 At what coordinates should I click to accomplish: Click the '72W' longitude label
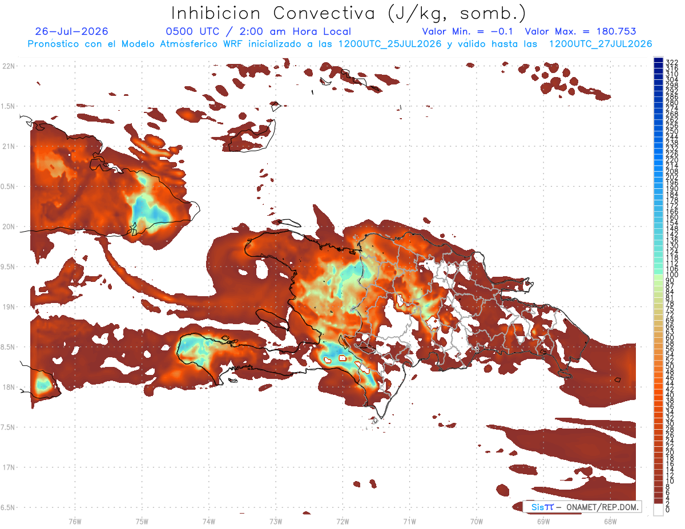[x=342, y=521]
